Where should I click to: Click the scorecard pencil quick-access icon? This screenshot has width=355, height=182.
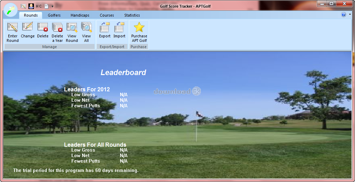[x=23, y=6]
